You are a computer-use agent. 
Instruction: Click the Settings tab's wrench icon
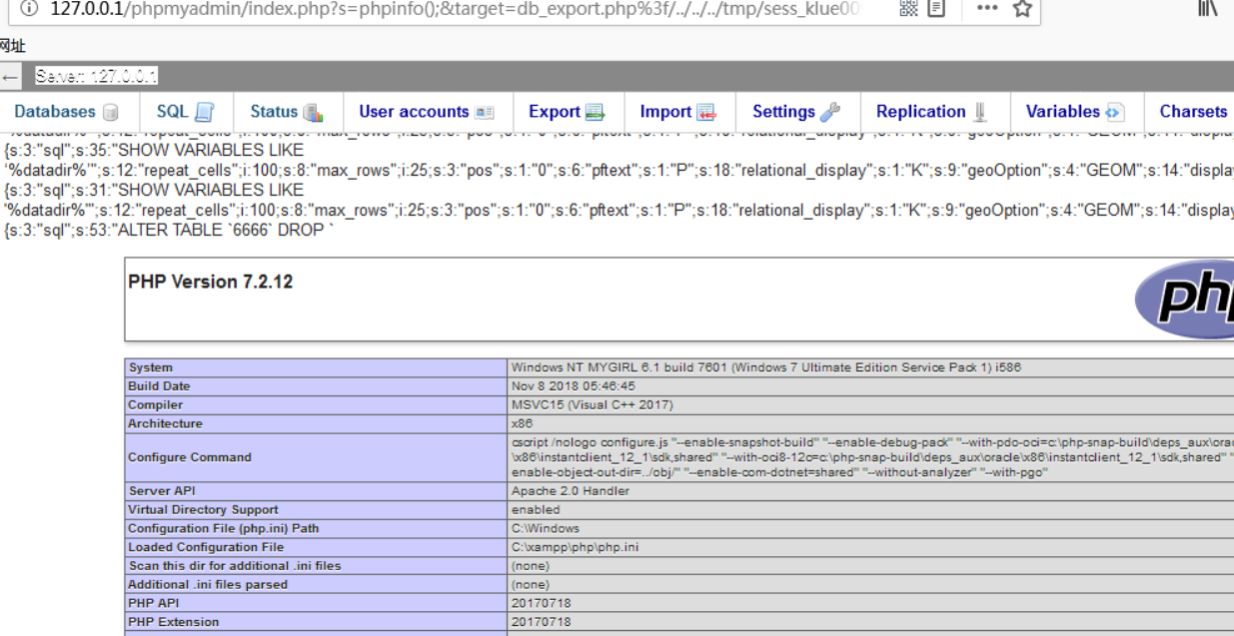pyautogui.click(x=830, y=112)
